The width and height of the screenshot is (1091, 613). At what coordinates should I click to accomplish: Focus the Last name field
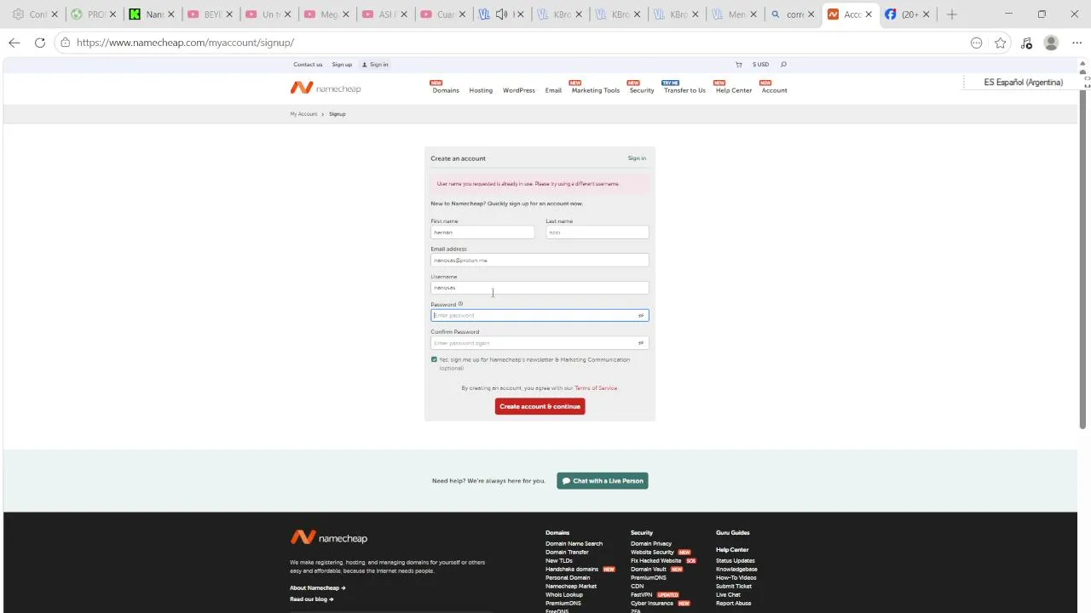point(597,232)
